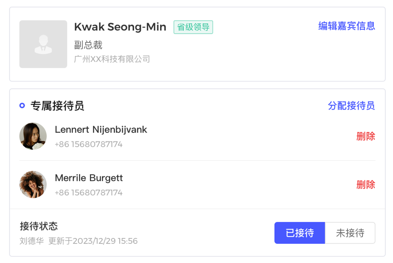Click 分配接待员 to assign receptionist
The image size is (393, 263).
pyautogui.click(x=352, y=106)
